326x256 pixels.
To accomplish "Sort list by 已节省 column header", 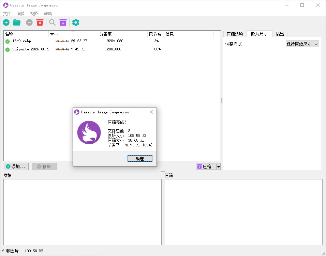I will [156, 34].
